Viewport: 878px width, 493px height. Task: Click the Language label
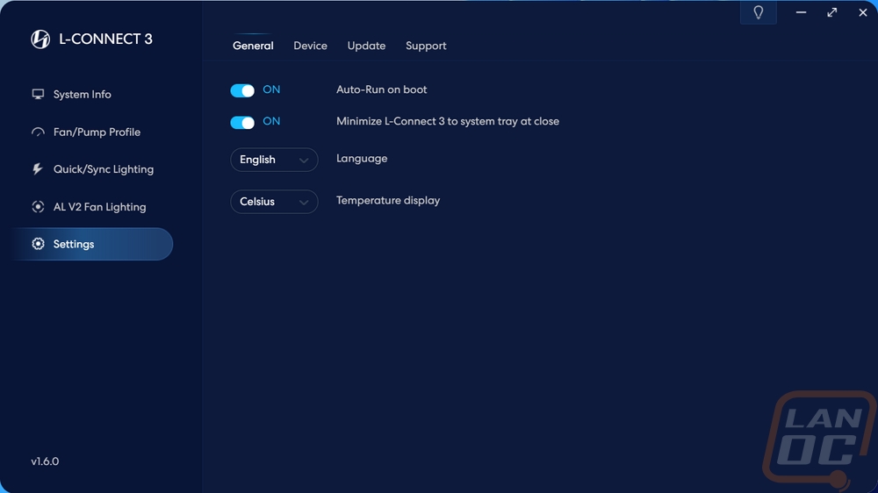click(362, 159)
